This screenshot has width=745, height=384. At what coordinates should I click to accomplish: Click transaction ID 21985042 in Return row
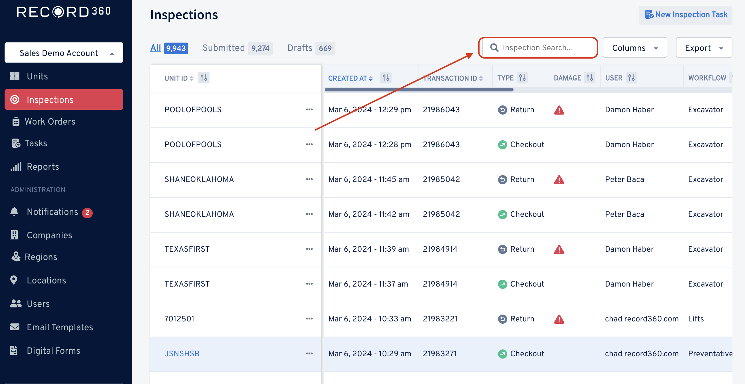pos(441,179)
